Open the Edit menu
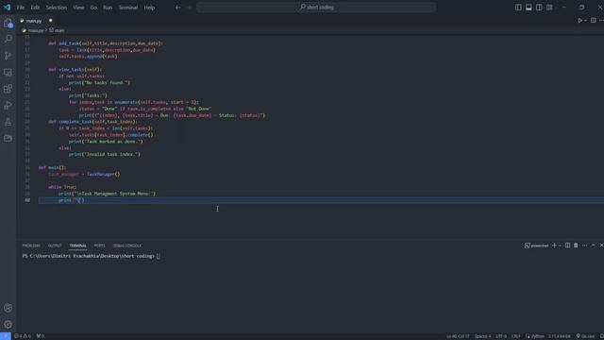 (35, 8)
